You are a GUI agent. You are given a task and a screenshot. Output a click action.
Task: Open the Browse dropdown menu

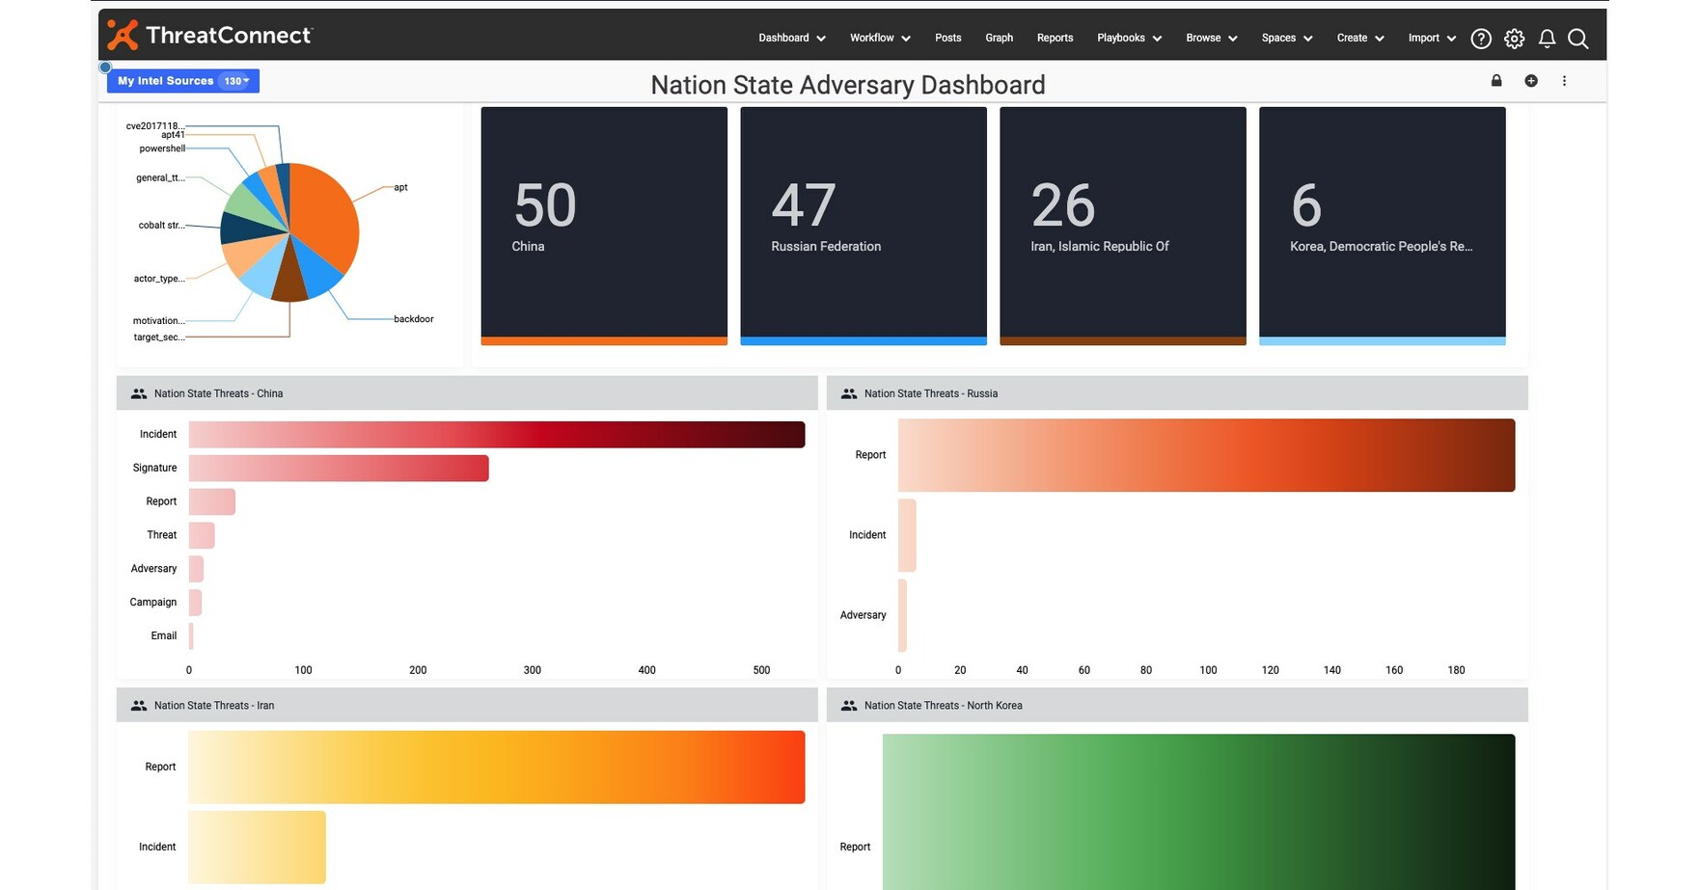point(1210,38)
